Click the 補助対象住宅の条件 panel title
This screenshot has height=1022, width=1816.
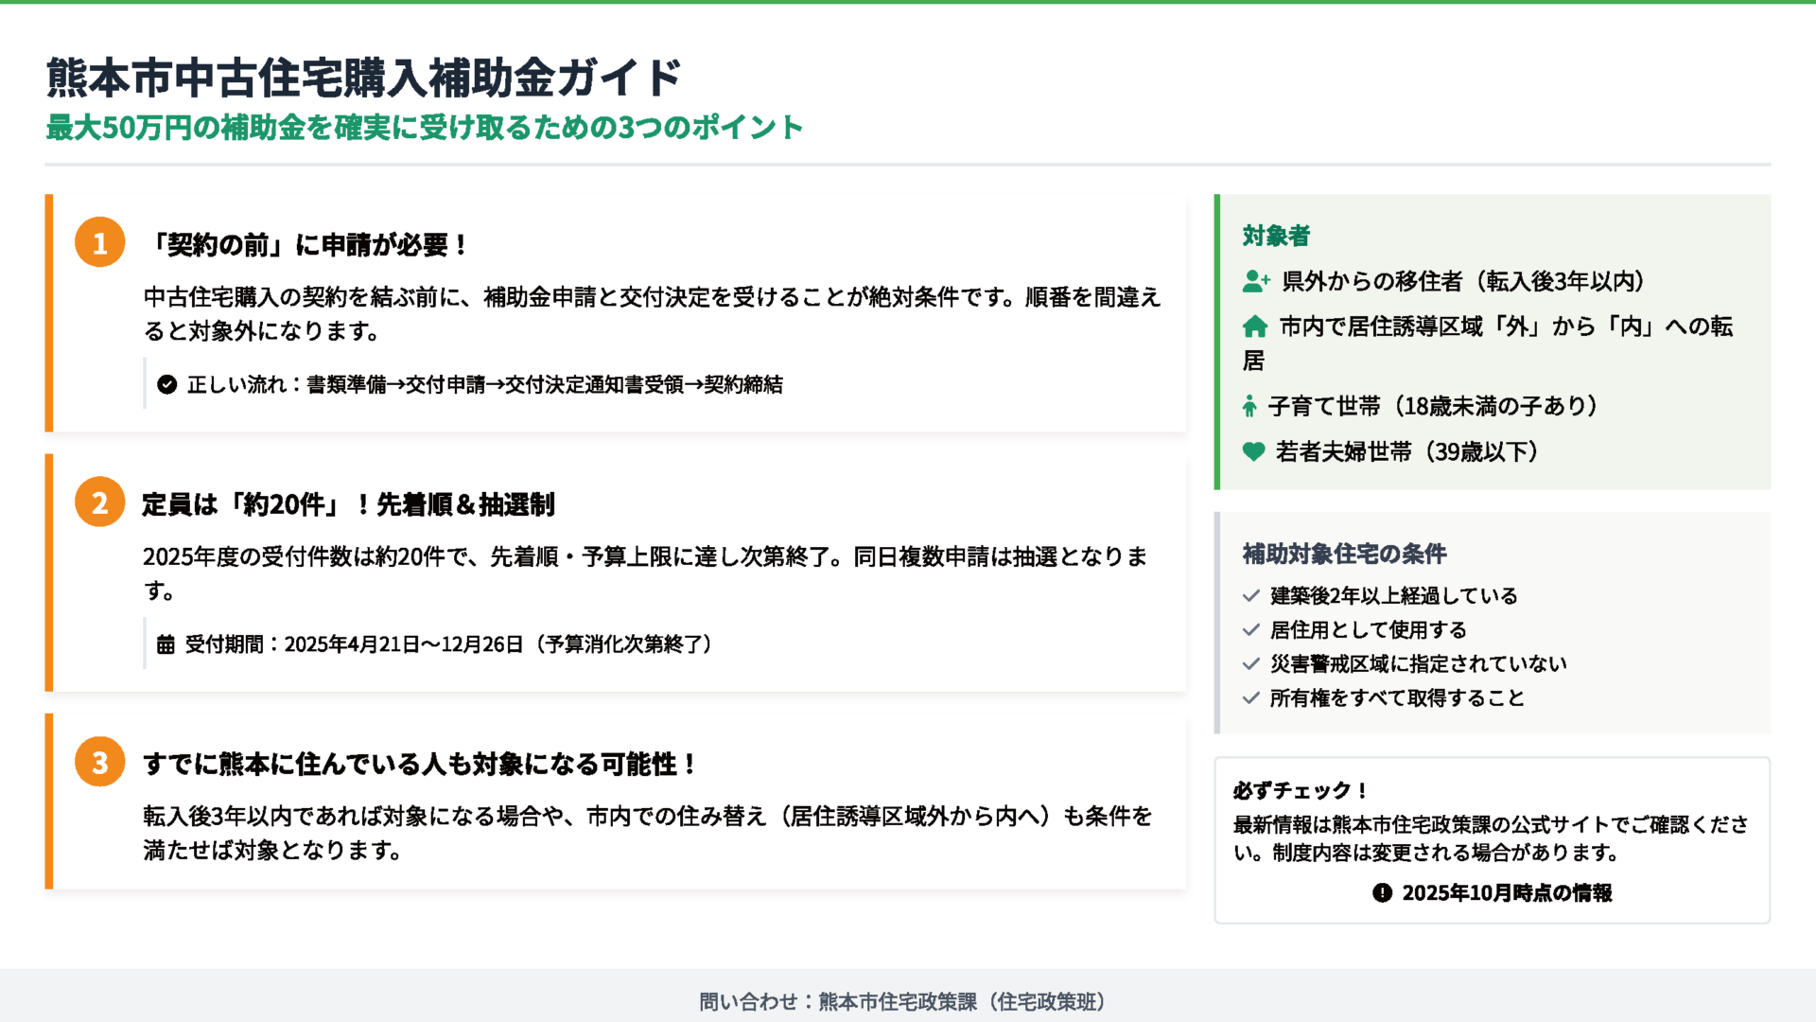(1344, 554)
